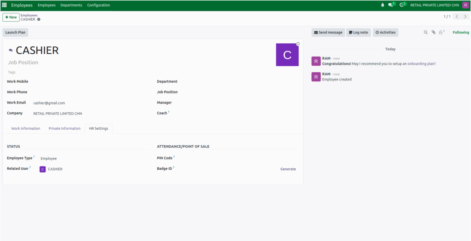Click the Work Email cashier@gmail.com field

pos(91,103)
